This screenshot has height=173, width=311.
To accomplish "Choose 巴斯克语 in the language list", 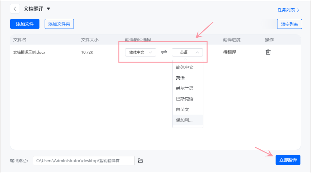I will point(188,99).
